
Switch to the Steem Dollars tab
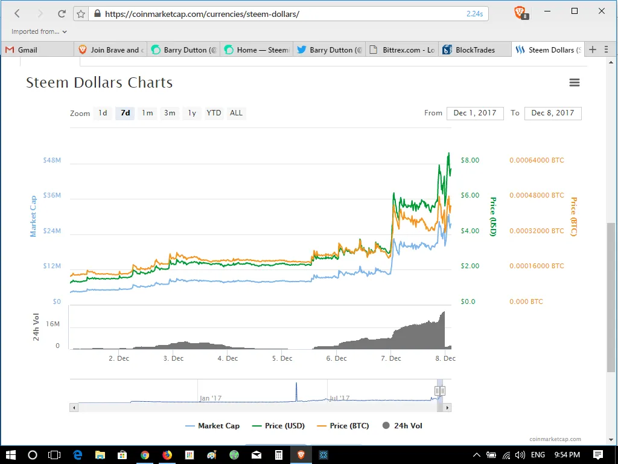tap(548, 50)
